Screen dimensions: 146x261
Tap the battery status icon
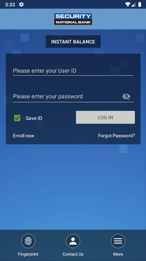coord(140,4)
